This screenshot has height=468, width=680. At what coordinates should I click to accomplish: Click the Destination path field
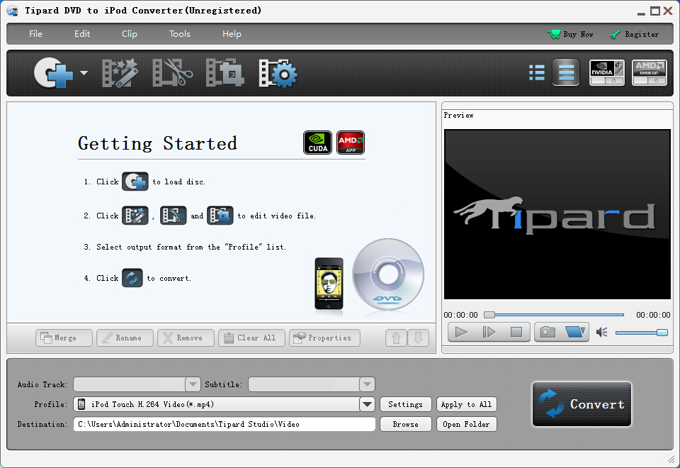[x=225, y=424]
